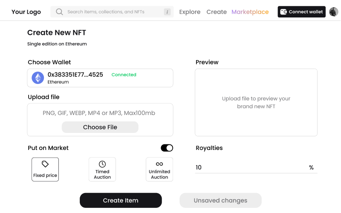Screen dimensions: 341x213
Task: Click the Create New NFT heading
Action: 57,33
